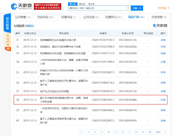Viewport: 173px width, 140px height.
Task: Clear the search box with X icon
Action: (128, 8)
